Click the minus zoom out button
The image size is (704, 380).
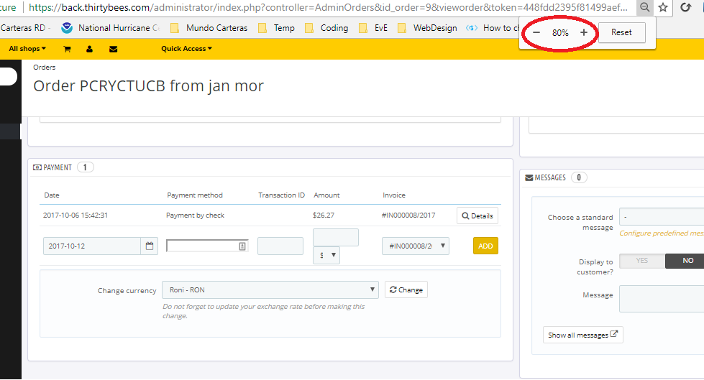click(x=536, y=33)
